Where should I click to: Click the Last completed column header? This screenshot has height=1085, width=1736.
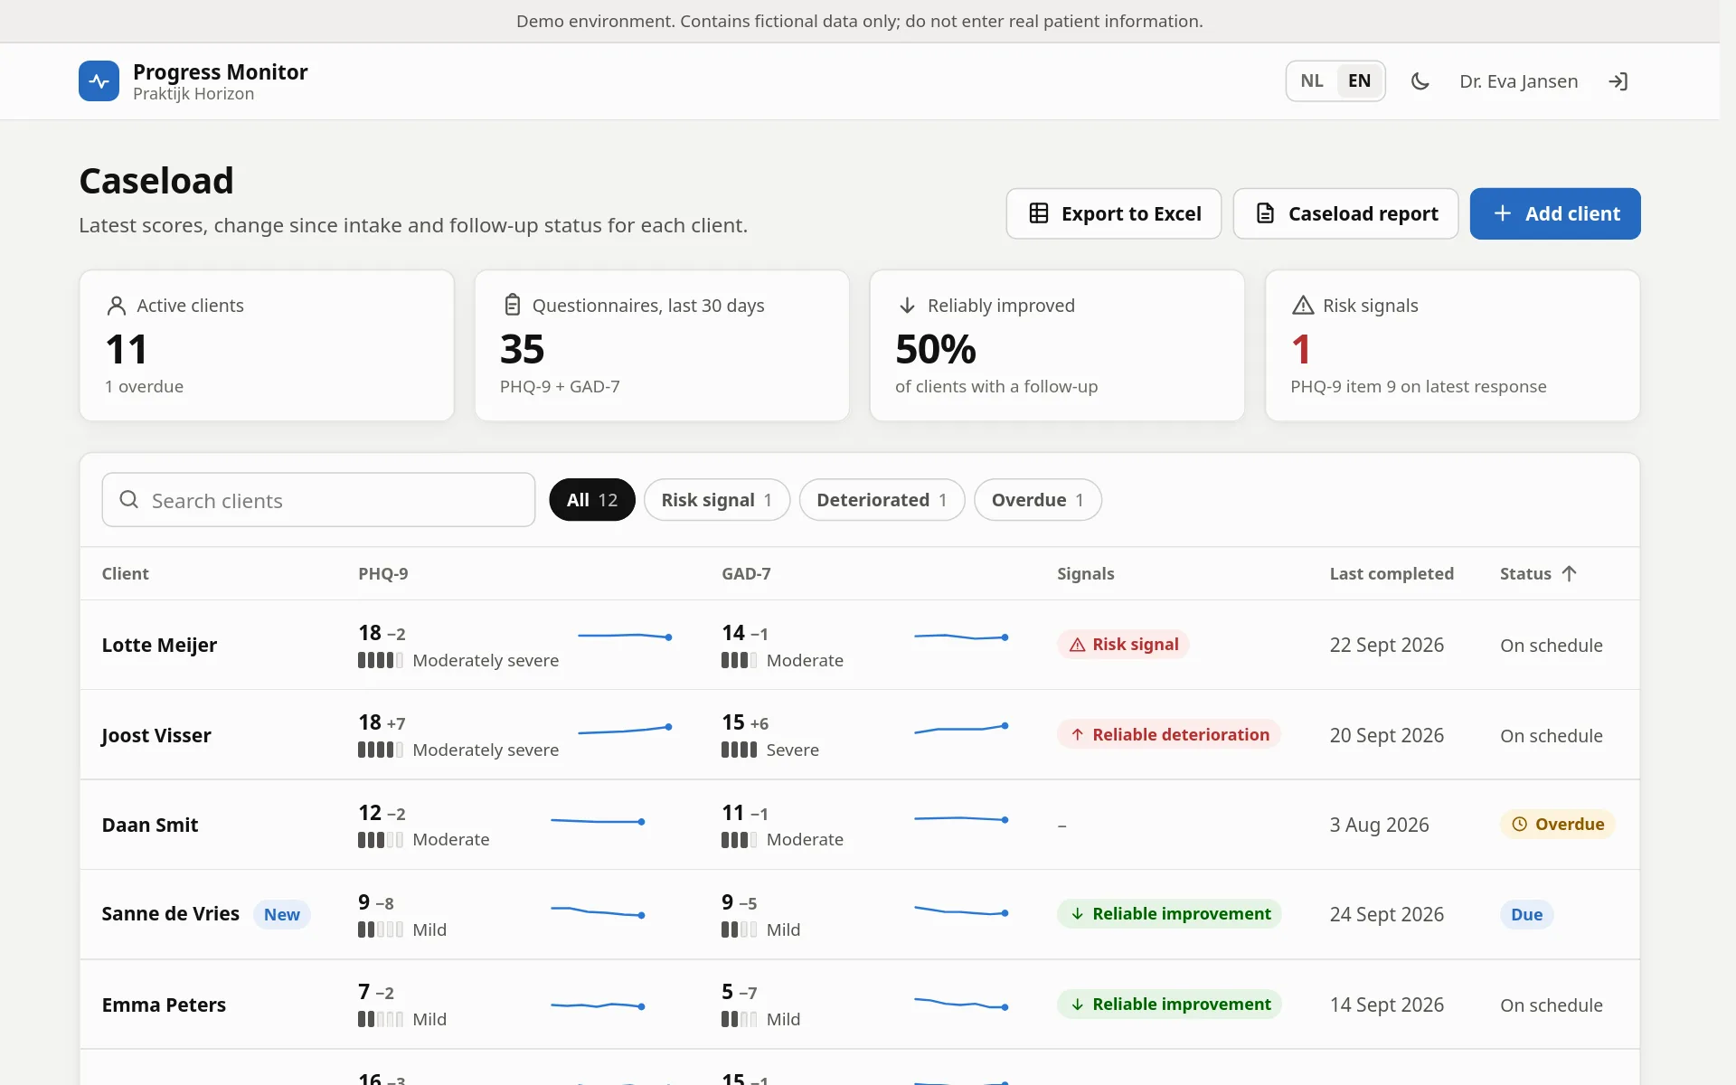pyautogui.click(x=1392, y=573)
